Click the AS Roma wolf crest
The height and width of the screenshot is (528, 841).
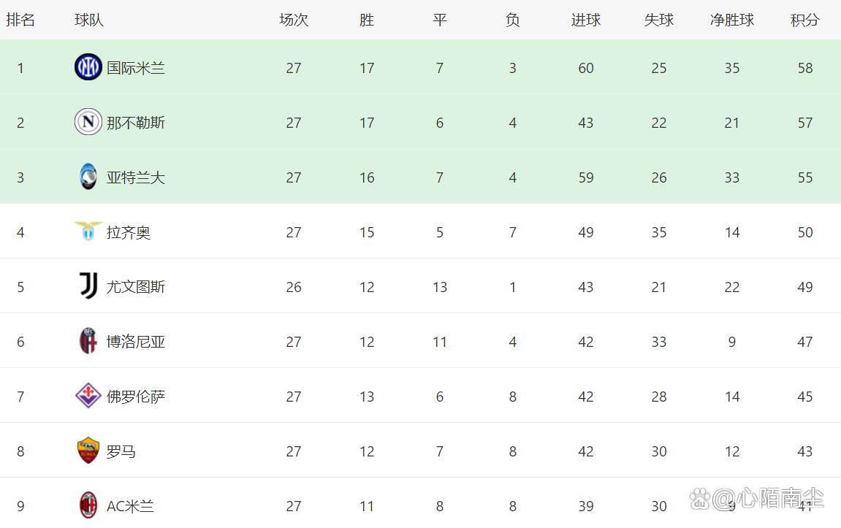[88, 451]
